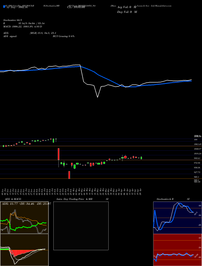Open the ADX indicator chart panel
202x266 pixels.
[24, 218]
